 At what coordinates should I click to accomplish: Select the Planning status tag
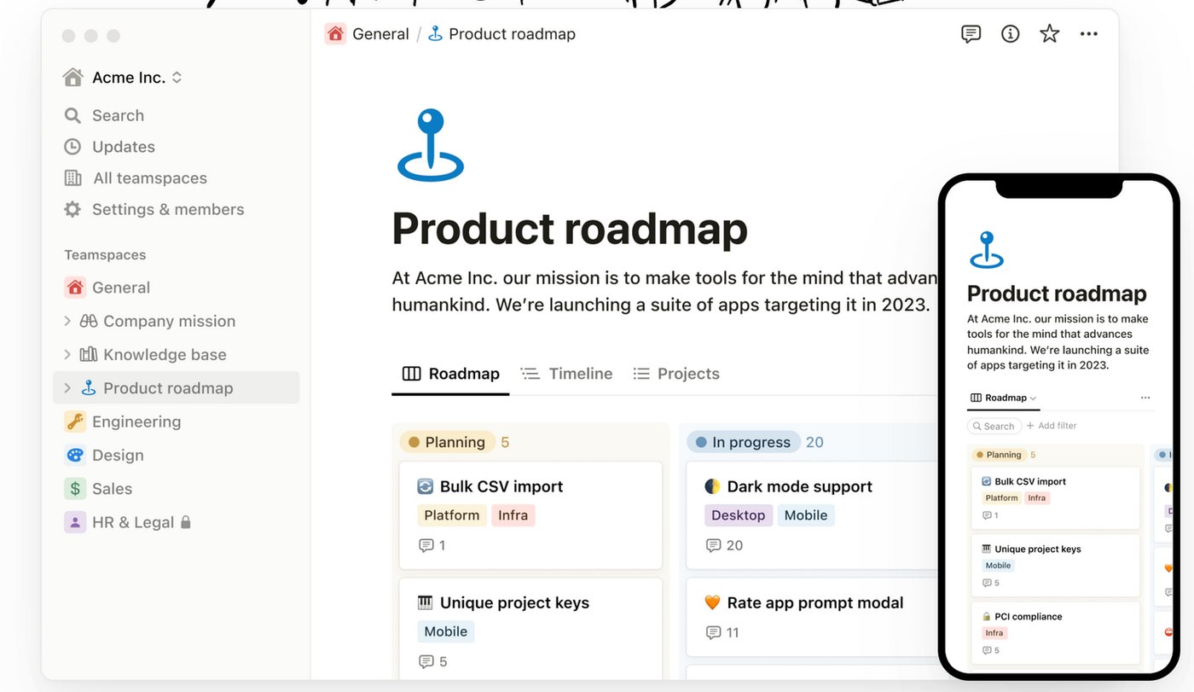448,442
